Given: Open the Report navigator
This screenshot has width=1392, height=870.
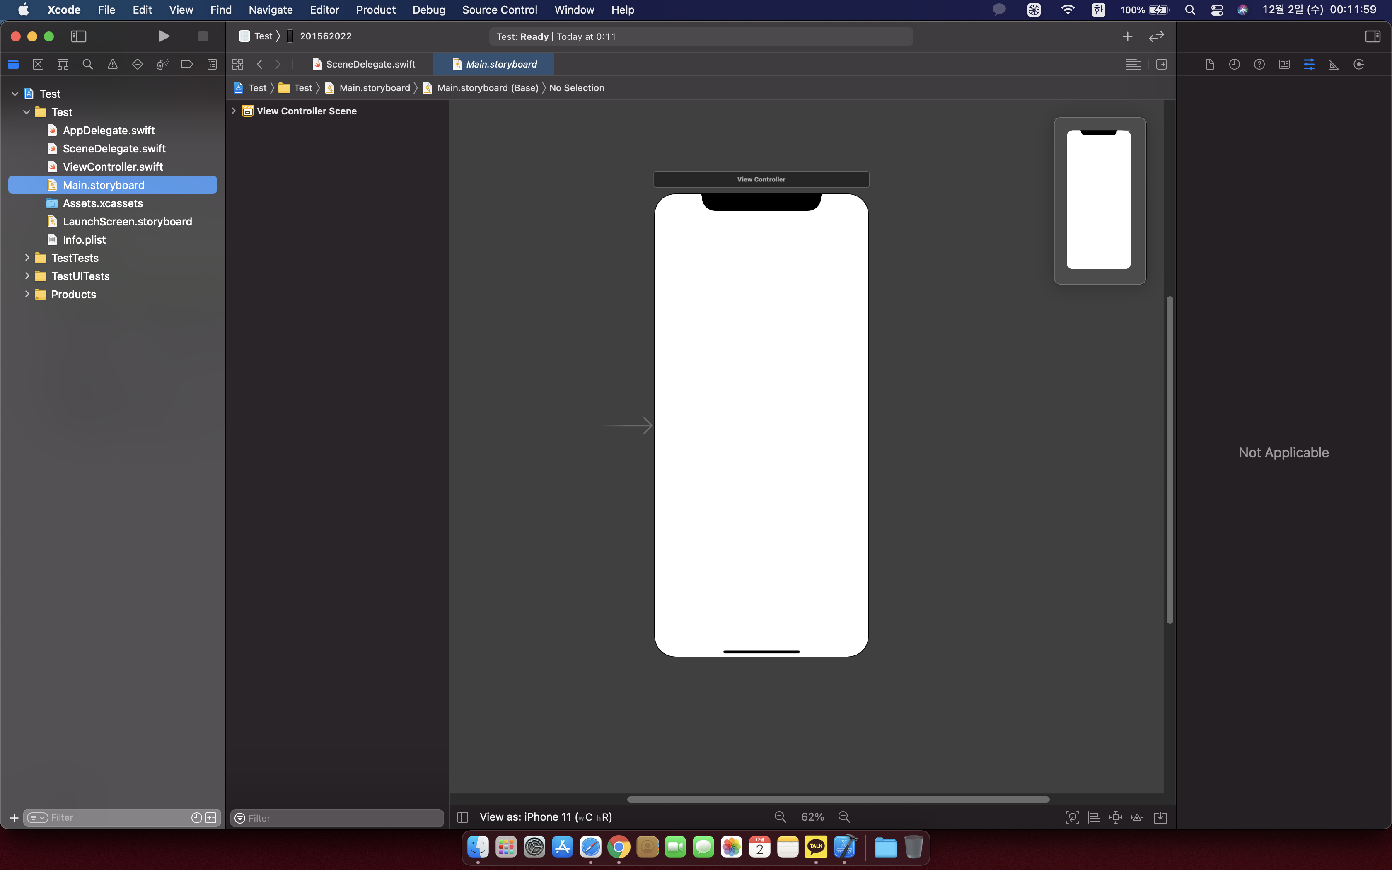Looking at the screenshot, I should tap(212, 65).
